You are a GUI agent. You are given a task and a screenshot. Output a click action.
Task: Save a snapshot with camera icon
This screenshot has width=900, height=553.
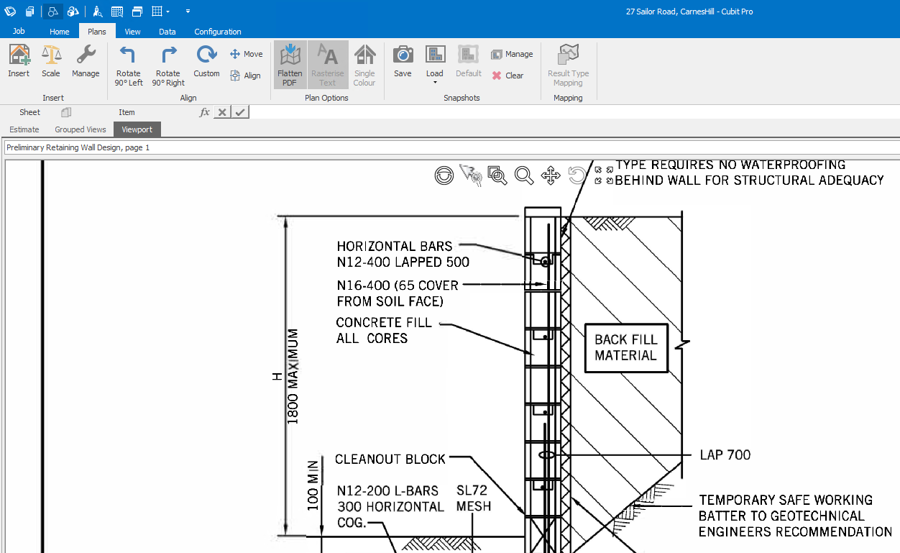403,60
